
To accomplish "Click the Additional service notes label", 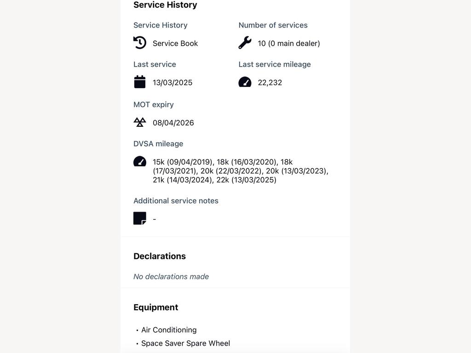I will click(176, 201).
